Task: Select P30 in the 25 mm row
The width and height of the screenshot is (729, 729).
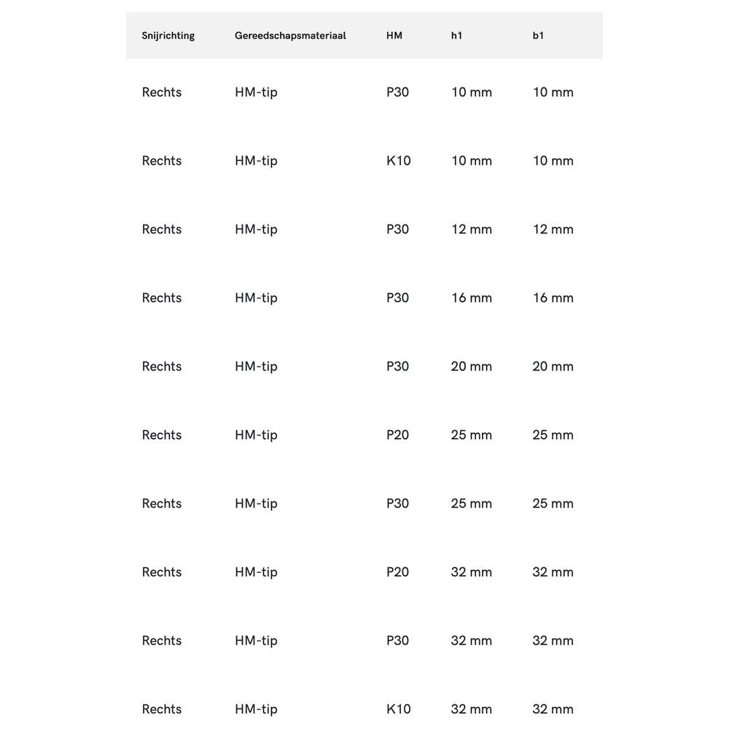Action: click(x=398, y=503)
